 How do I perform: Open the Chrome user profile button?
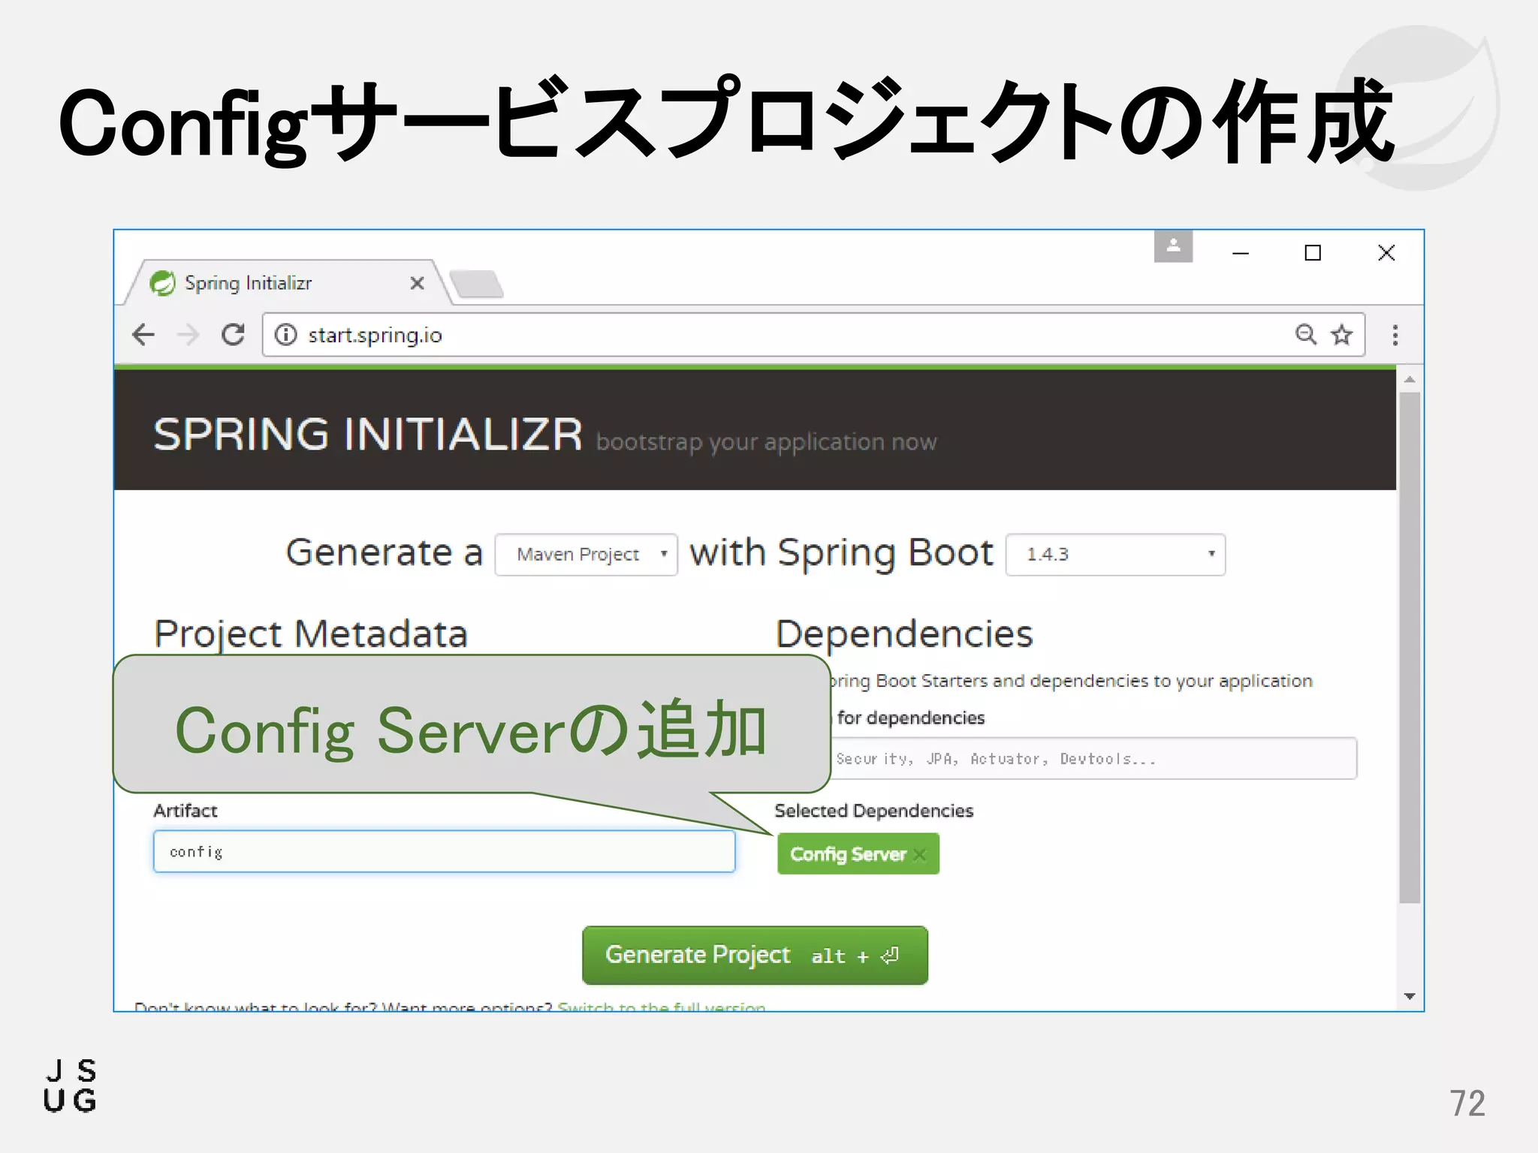click(1173, 246)
